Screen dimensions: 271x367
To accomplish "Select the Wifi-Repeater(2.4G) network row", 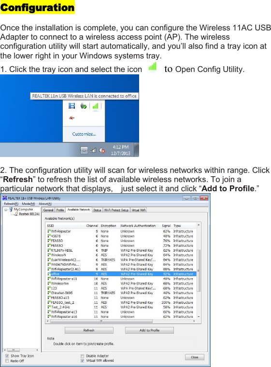I will pyautogui.click(x=121, y=269).
